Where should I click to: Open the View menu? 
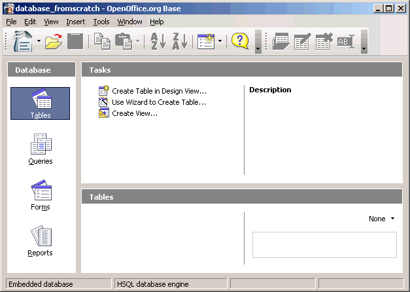pyautogui.click(x=51, y=22)
